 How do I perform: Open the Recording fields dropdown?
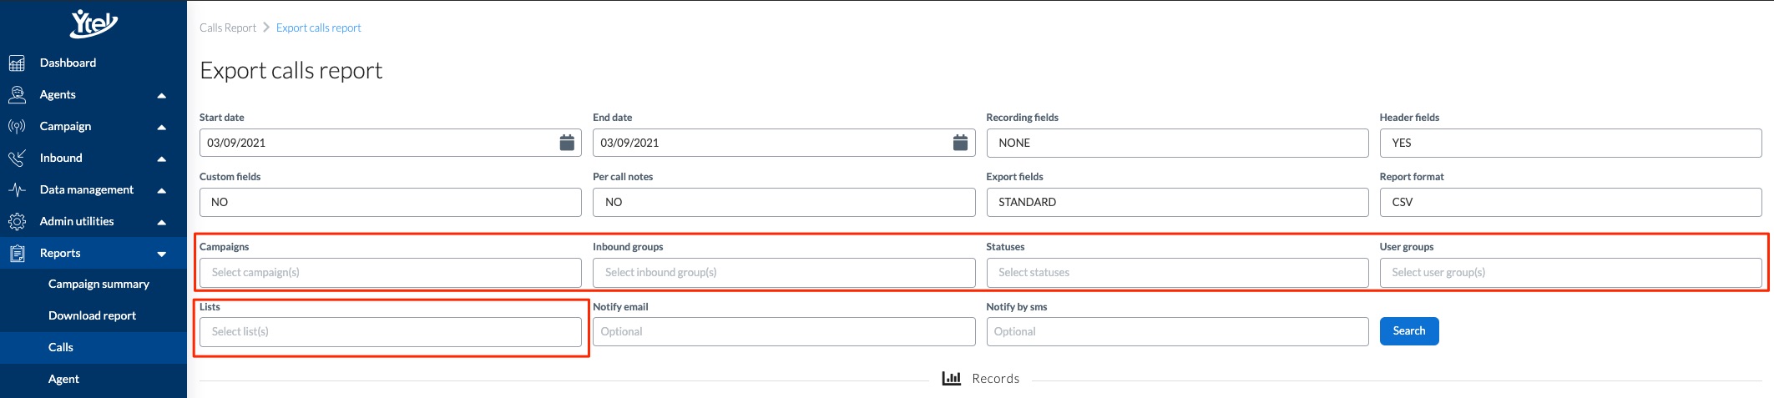1177,143
